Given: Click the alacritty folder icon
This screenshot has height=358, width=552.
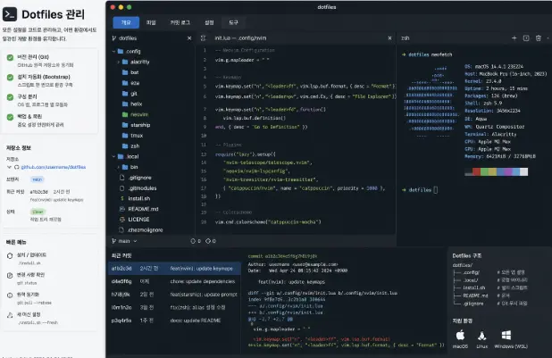Looking at the screenshot, I should (x=125, y=62).
